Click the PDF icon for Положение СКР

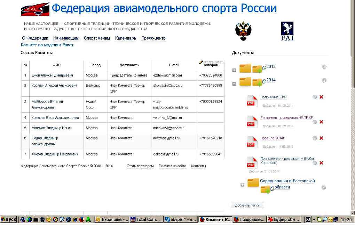(x=252, y=100)
